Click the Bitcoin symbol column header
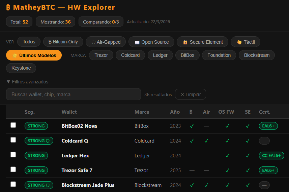This screenshot has width=289, height=192. pyautogui.click(x=191, y=112)
